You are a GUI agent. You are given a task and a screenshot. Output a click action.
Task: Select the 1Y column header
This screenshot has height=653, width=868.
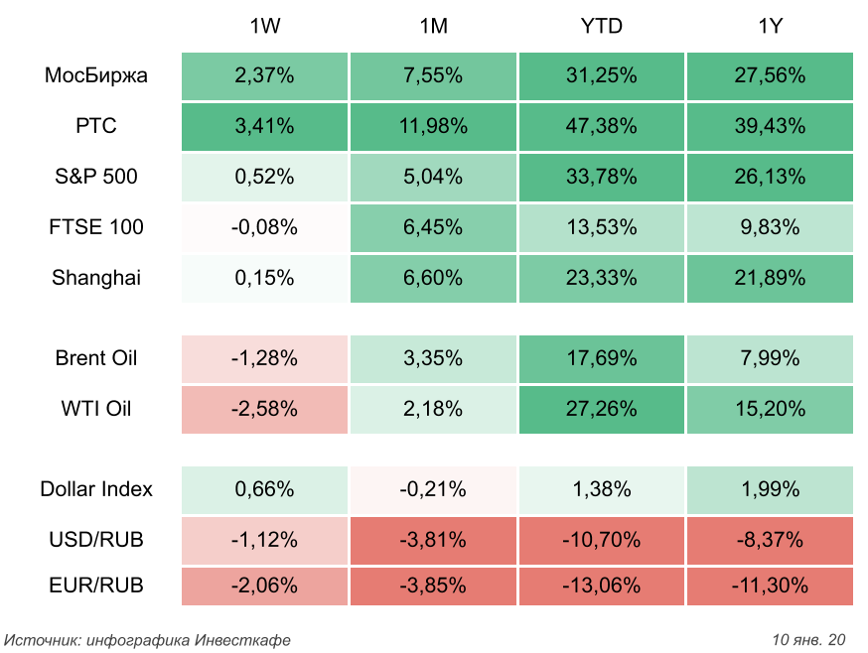(770, 27)
